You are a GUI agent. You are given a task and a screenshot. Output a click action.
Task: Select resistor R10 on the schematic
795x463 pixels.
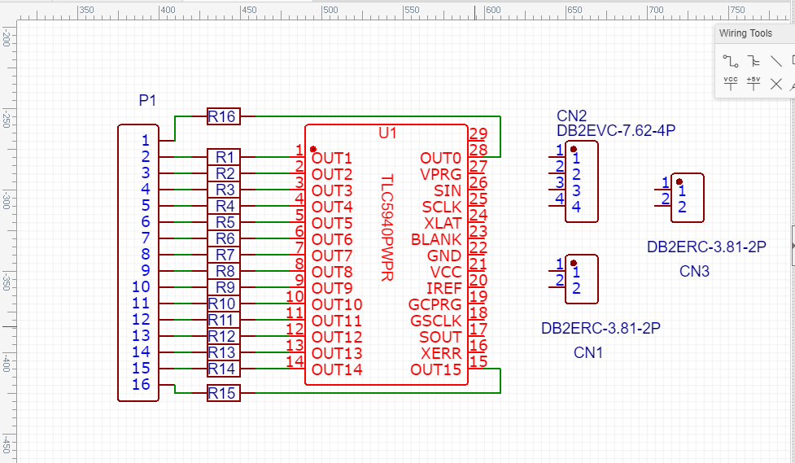224,303
